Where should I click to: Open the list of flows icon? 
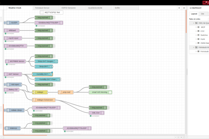pyautogui.click(x=184, y=8)
